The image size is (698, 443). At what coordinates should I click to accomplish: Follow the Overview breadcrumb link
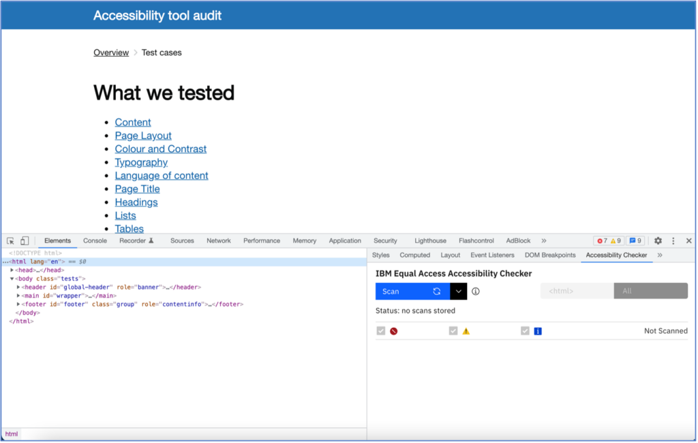[x=111, y=52]
